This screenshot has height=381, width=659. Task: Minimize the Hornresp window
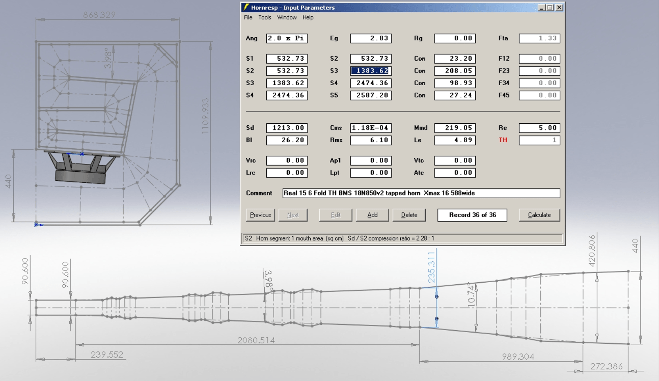pos(541,8)
